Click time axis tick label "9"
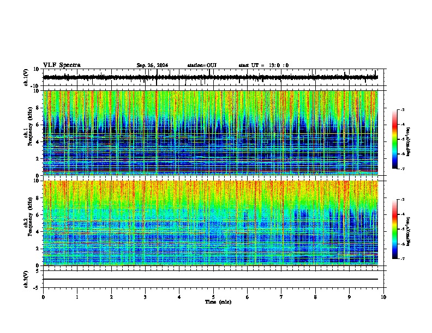The image size is (432, 333). [x=349, y=297]
